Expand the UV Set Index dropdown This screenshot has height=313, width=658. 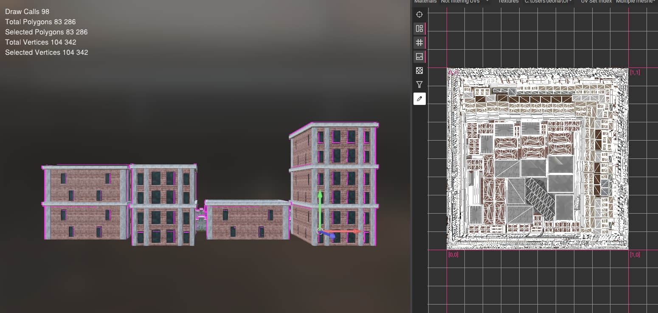click(635, 2)
